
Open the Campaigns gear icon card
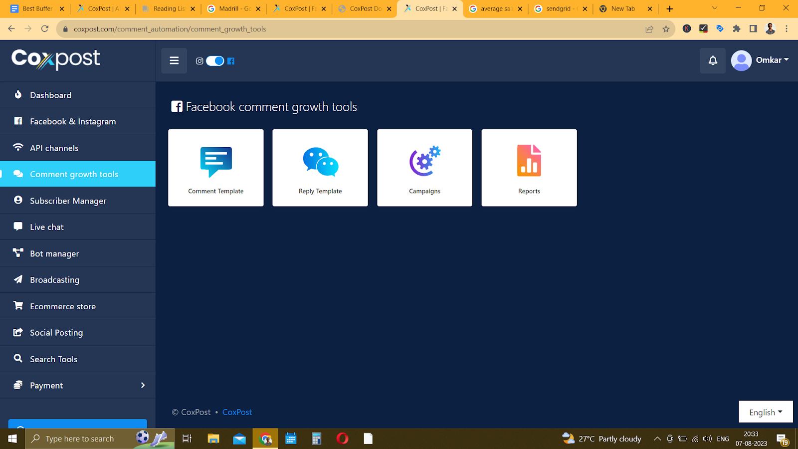(424, 168)
